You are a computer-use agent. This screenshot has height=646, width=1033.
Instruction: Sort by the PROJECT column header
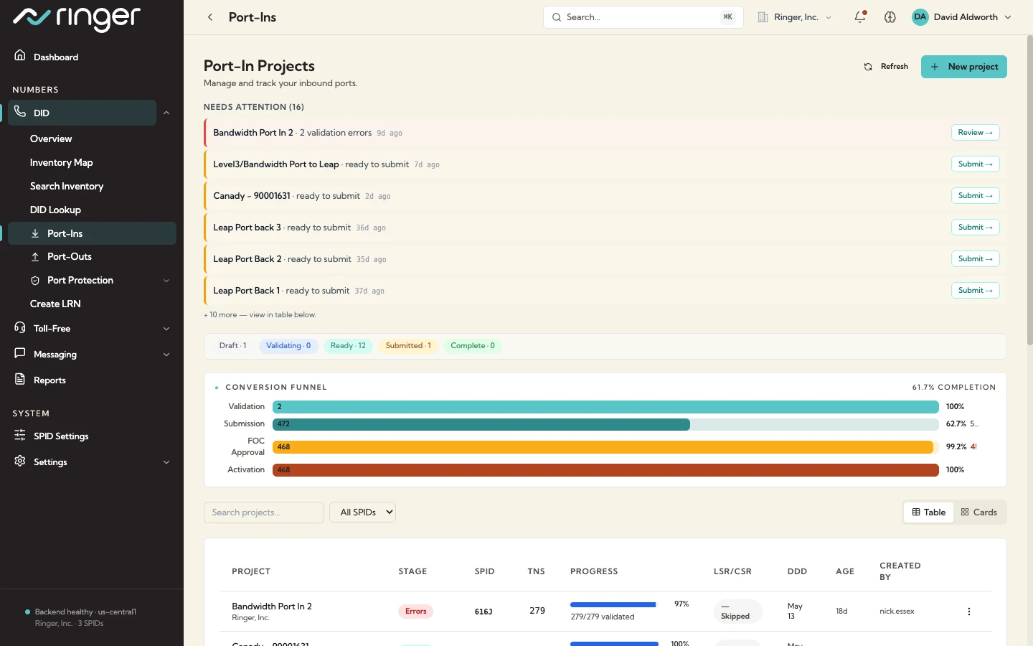coord(251,571)
